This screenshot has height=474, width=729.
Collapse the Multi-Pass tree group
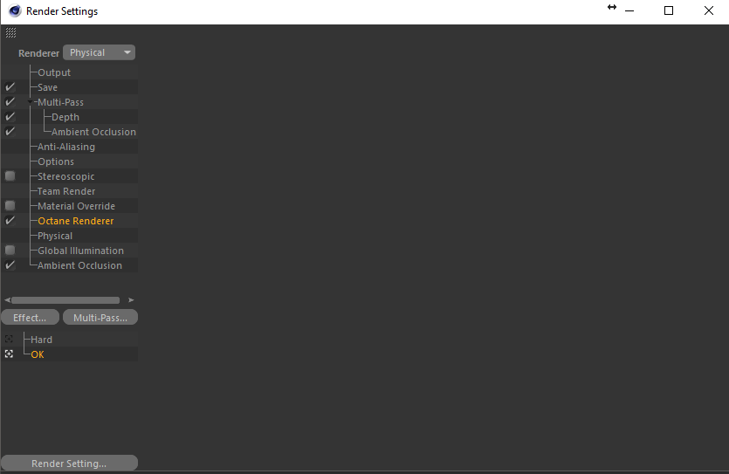[31, 102]
